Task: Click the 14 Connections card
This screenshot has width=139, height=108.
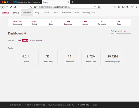Action: pyautogui.click(x=69, y=58)
